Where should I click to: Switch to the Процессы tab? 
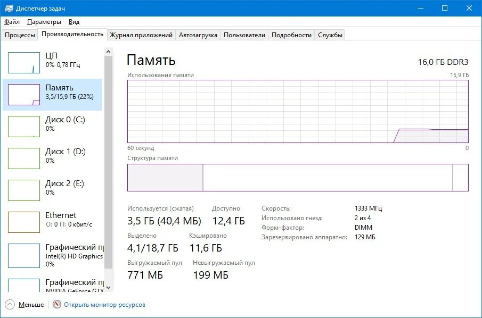pos(20,35)
